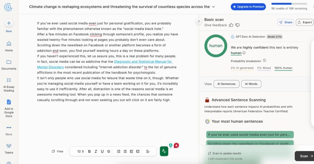This screenshot has width=314, height=164.
Task: Toggle strikethrough formatting in the toolbar
Action: pyautogui.click(x=109, y=151)
